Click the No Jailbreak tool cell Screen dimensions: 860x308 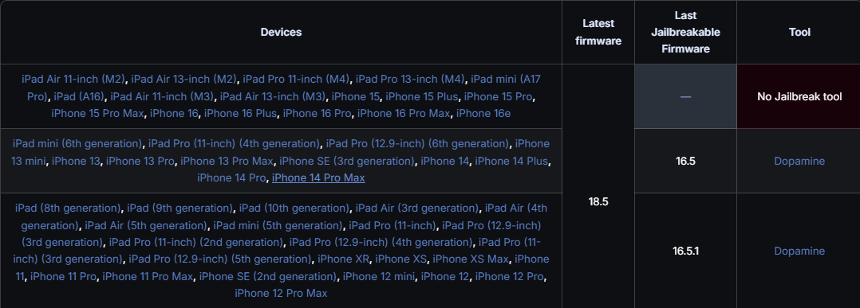tap(799, 96)
